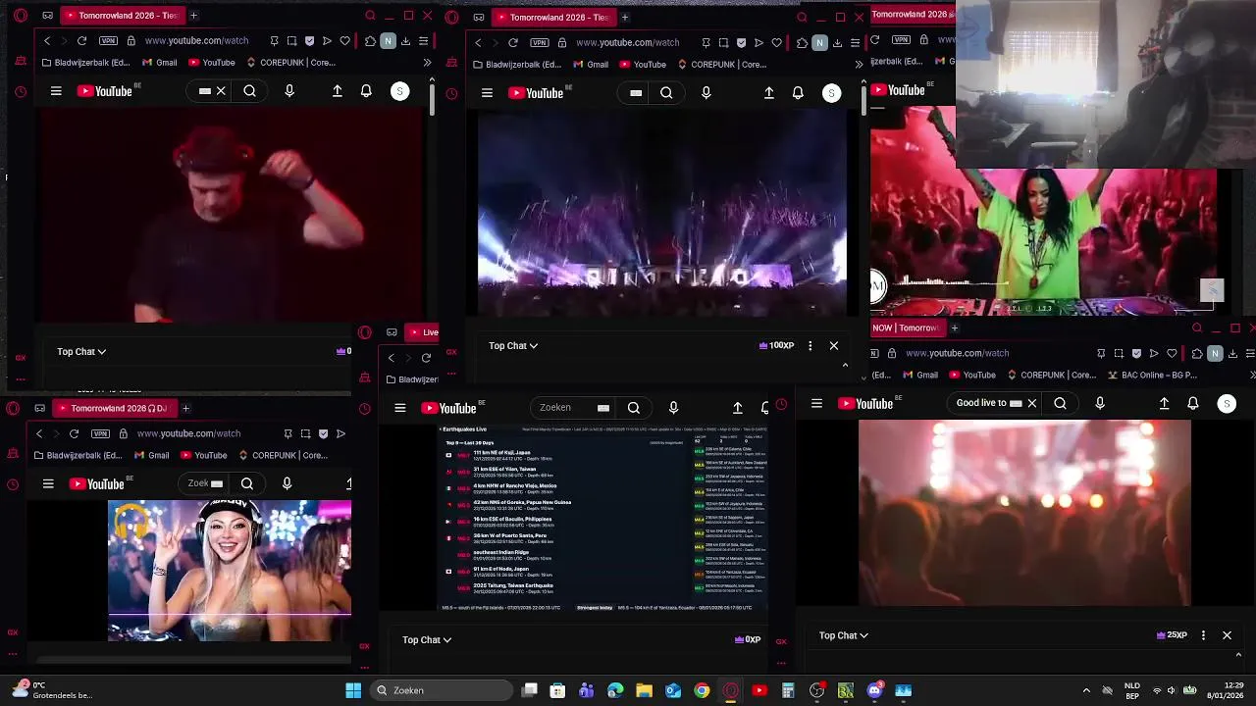The width and height of the screenshot is (1256, 706).
Task: Select Tomorrowland 2026 tab in top-middle window
Action: tap(554, 17)
